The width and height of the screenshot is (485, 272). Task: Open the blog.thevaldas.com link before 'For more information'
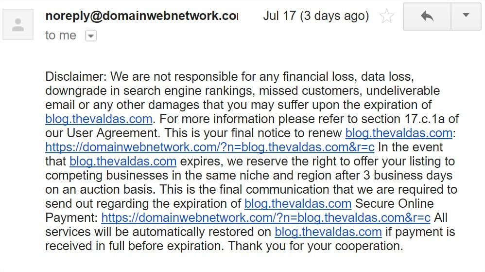(99, 119)
